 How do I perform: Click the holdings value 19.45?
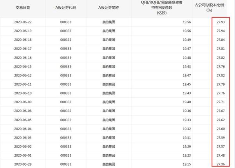pos(187,84)
